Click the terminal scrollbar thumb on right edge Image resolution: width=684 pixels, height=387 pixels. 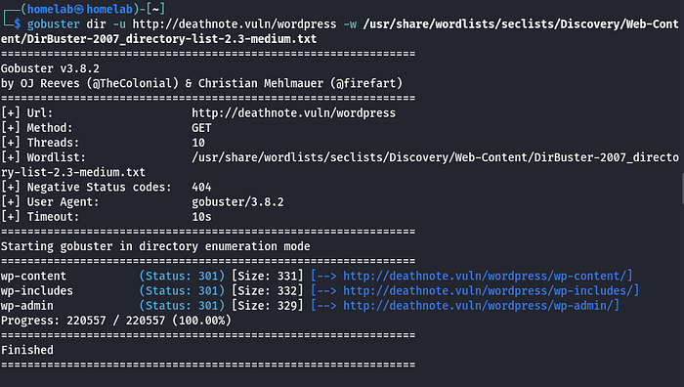(x=682, y=189)
